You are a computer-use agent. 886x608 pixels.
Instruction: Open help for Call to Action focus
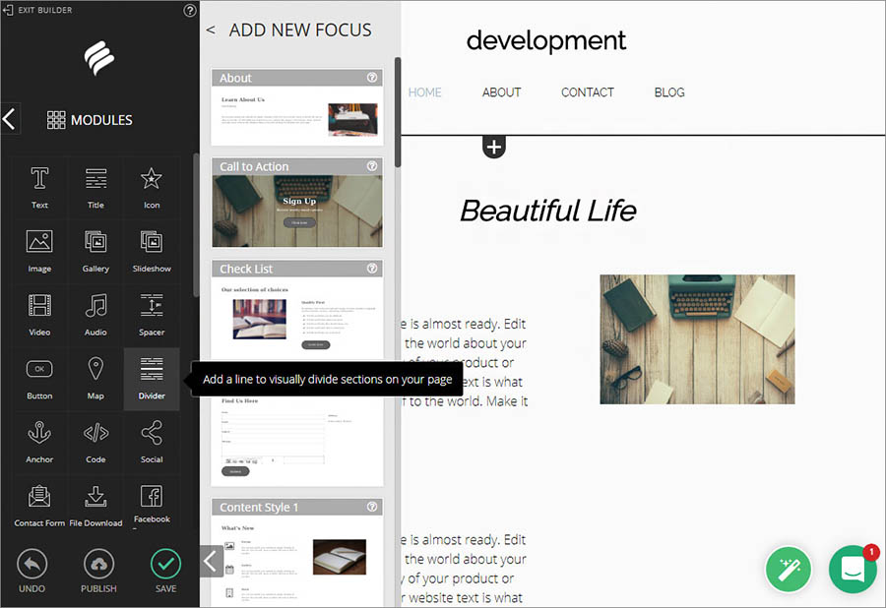pyautogui.click(x=372, y=166)
